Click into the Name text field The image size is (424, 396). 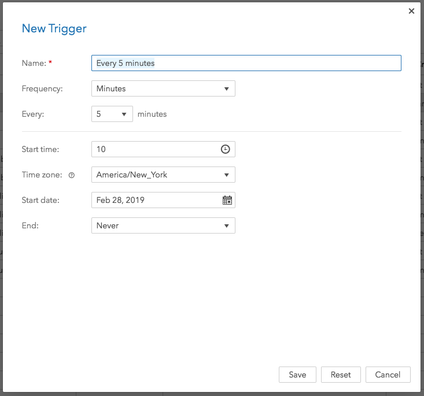(x=246, y=63)
